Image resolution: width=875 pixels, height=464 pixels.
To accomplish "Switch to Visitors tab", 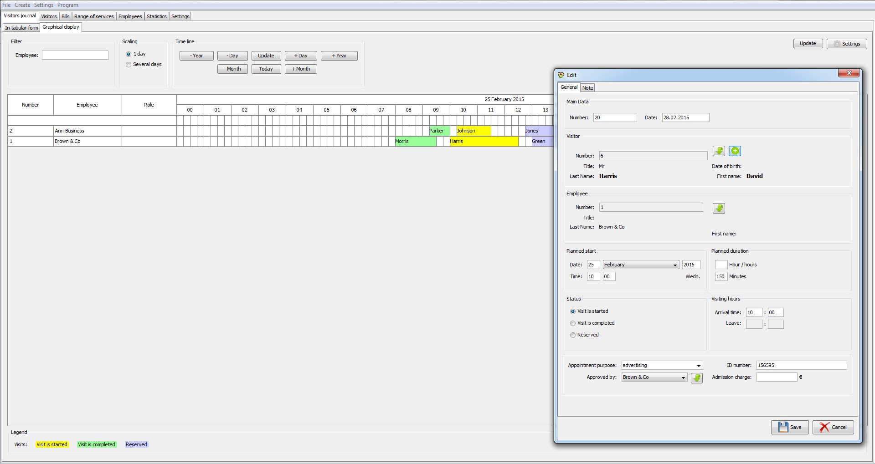I will [x=49, y=16].
